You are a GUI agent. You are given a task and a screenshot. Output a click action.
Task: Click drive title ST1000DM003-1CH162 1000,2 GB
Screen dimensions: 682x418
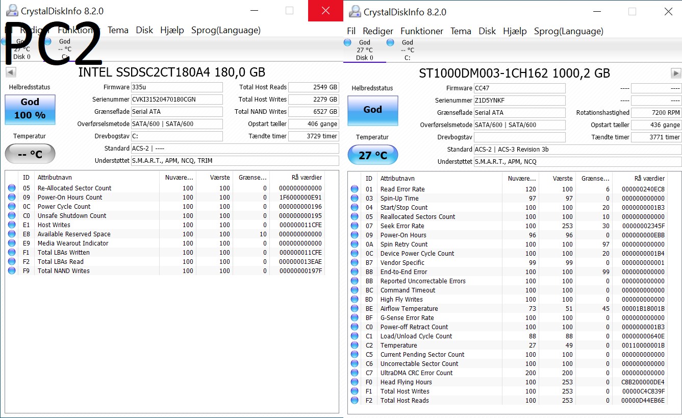(515, 73)
